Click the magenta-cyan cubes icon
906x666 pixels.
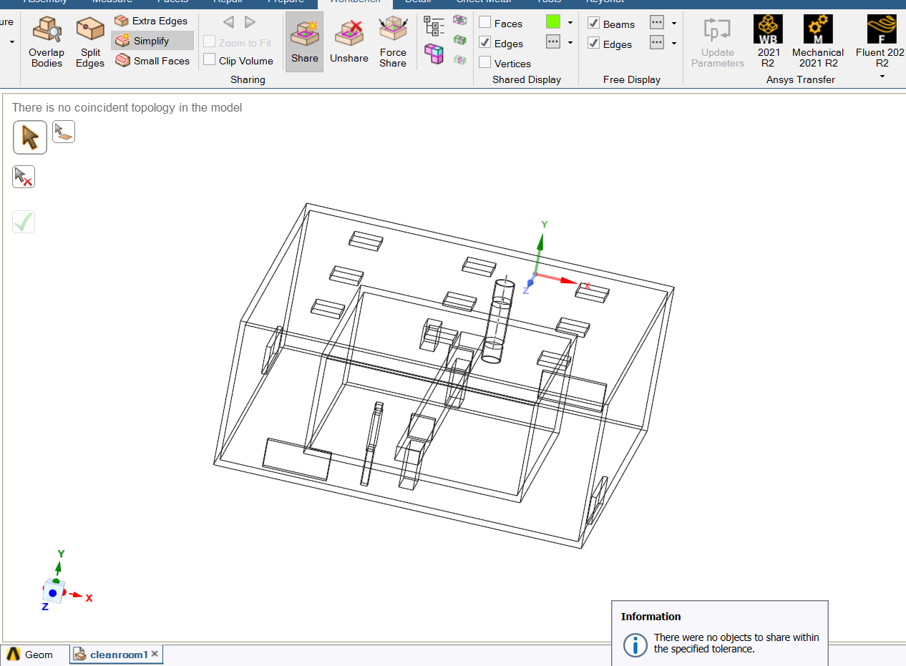pyautogui.click(x=434, y=54)
